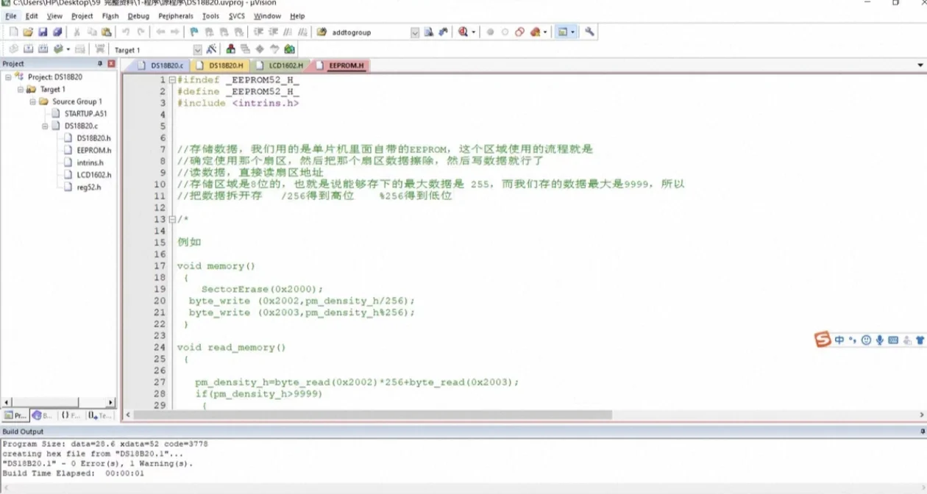Comment out the selection
The image size is (927, 494).
(288, 32)
